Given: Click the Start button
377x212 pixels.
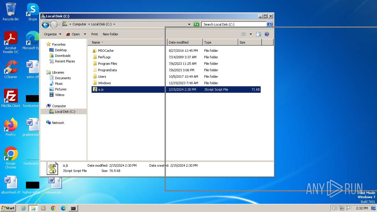Looking at the screenshot, I should (x=8, y=208).
